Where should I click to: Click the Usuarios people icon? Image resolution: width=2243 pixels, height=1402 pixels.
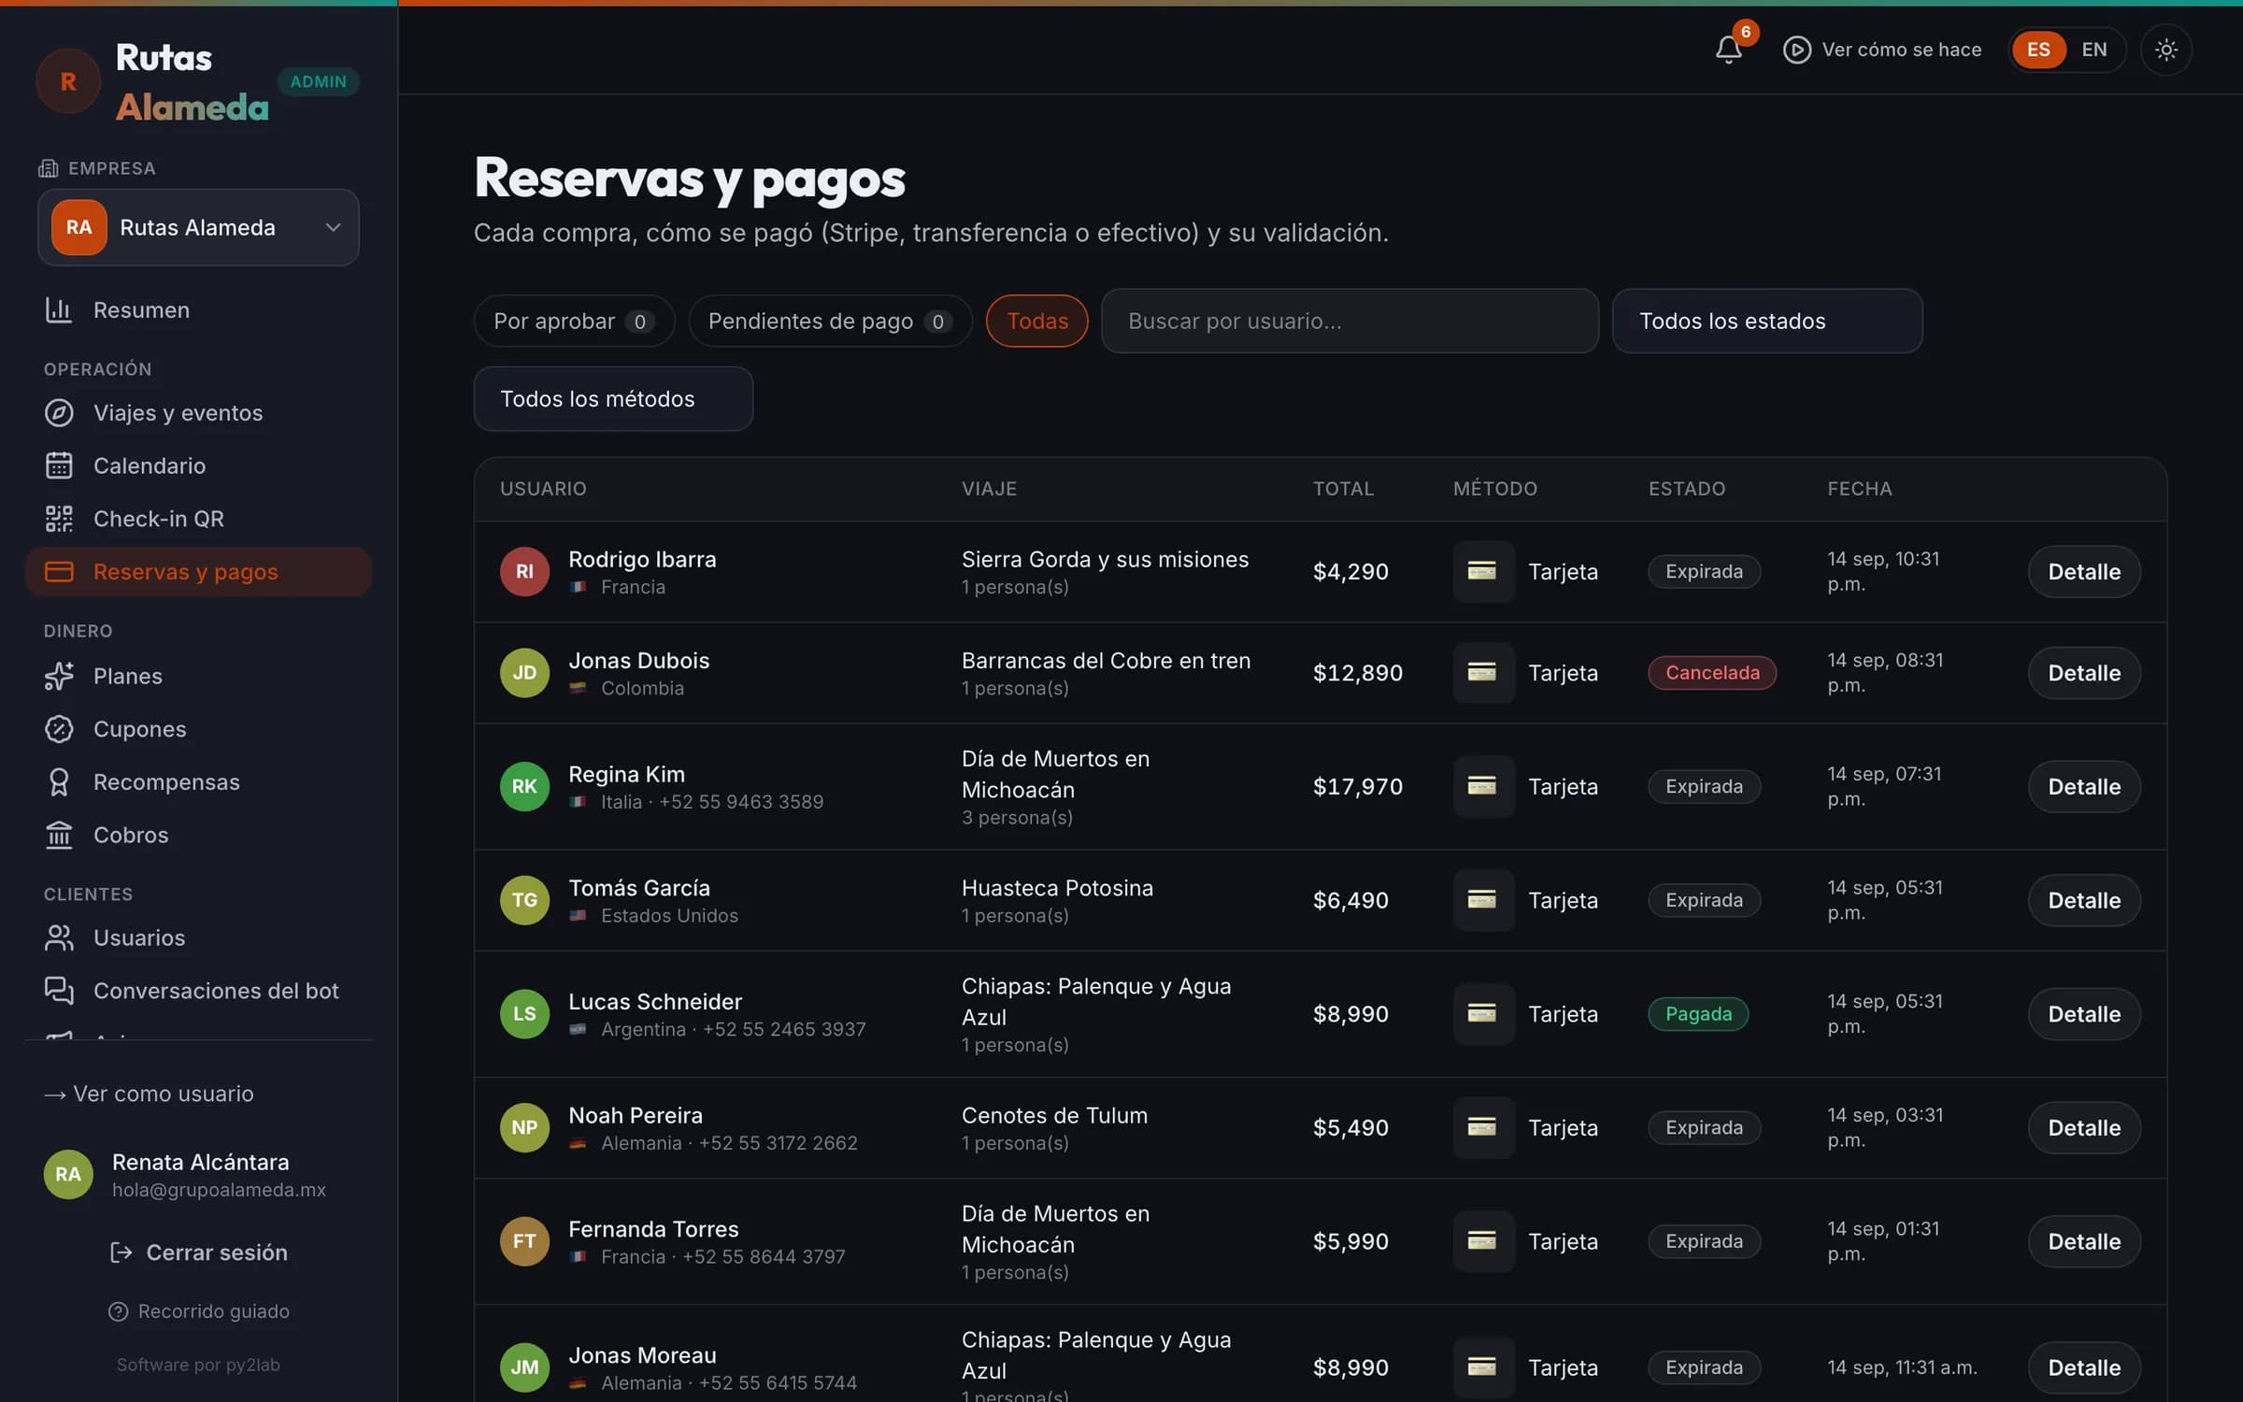59,937
